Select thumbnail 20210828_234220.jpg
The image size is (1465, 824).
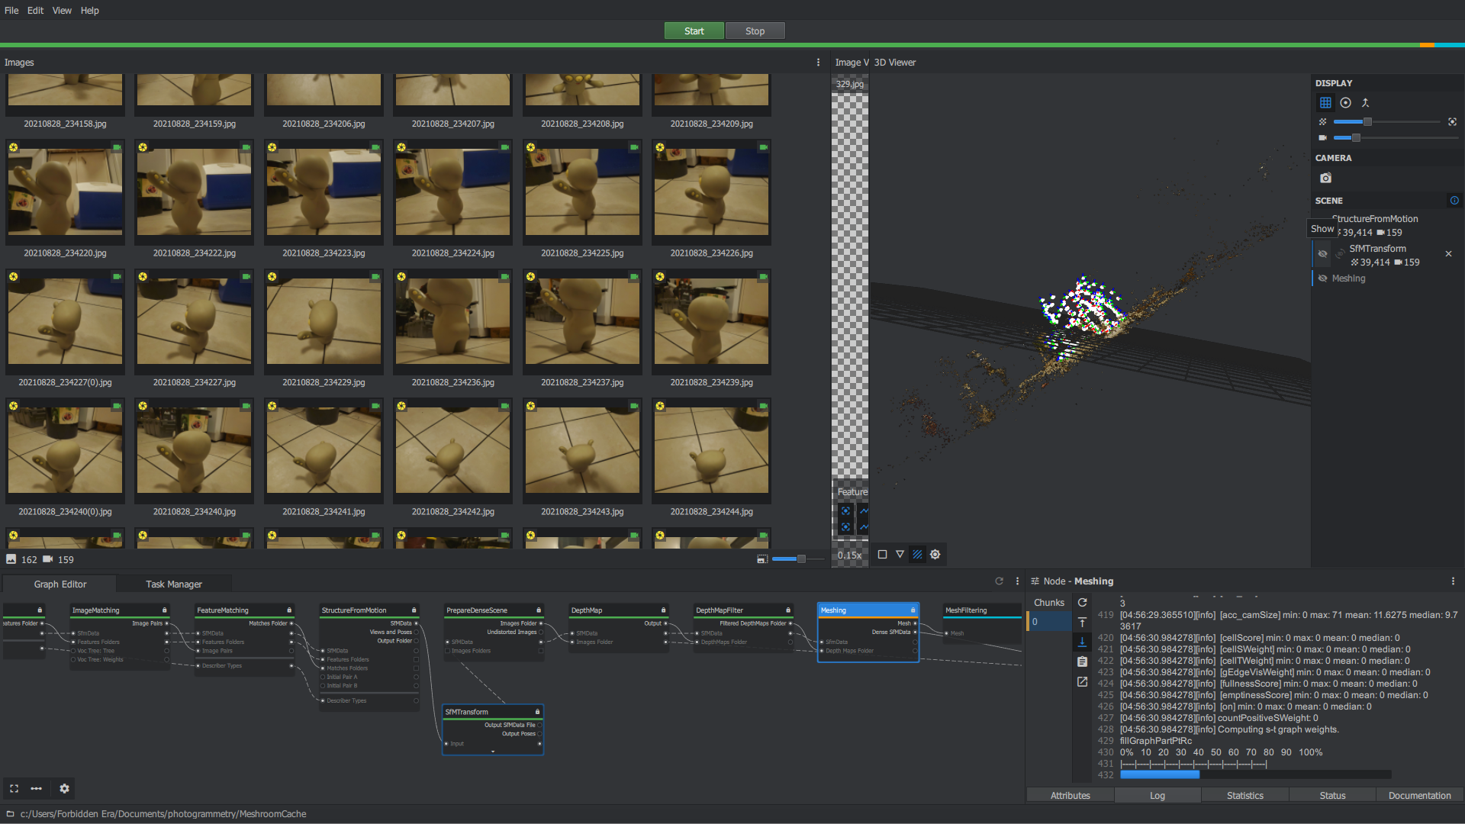[x=65, y=191]
